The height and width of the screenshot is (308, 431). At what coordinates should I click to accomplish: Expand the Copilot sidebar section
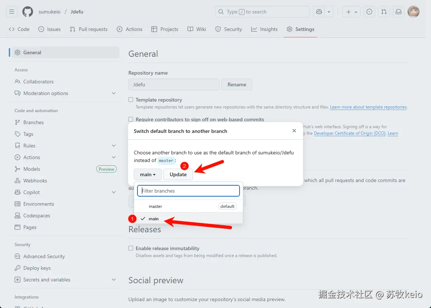tap(65, 193)
